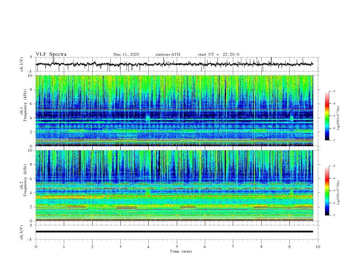This screenshot has width=358, height=277.
Task: Click the "5" tick on ch.1(V) voltage axis
Action: (x=31, y=57)
